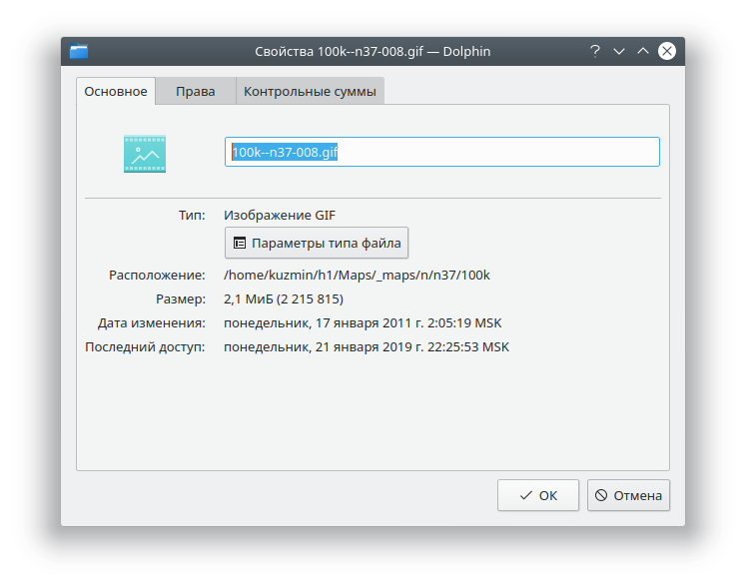Image resolution: width=746 pixels, height=587 pixels.
Task: Click the file name input field
Action: [441, 152]
